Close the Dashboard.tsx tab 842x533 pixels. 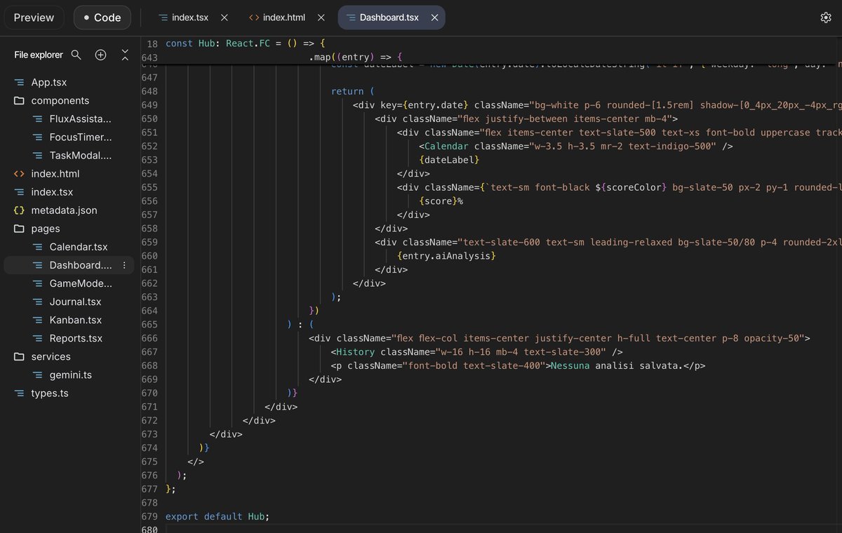(434, 18)
